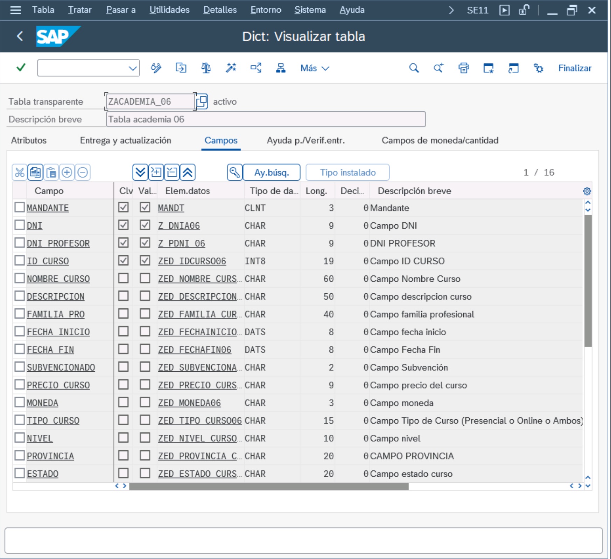The width and height of the screenshot is (611, 559).
Task: Click the Descripción breve input field
Action: pos(266,119)
